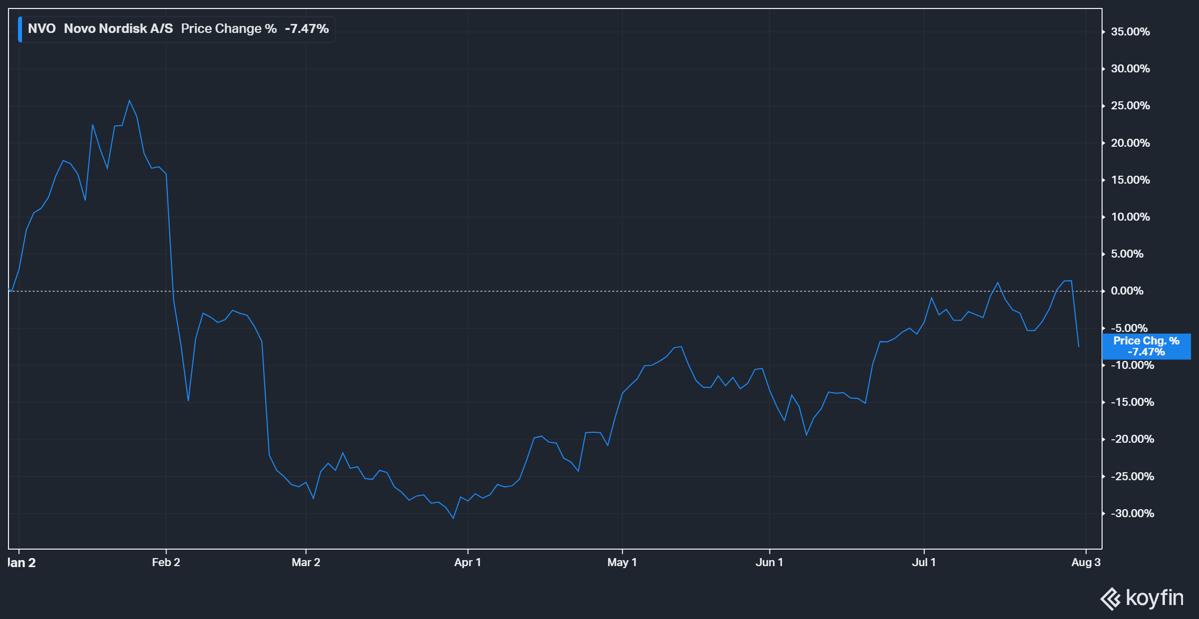This screenshot has height=619, width=1199.
Task: Click the 30.00% y-axis label
Action: tap(1130, 69)
